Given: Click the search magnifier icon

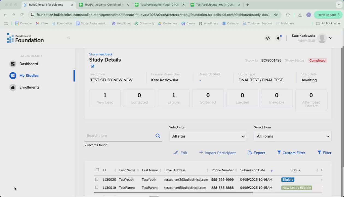Looking at the screenshot, I should pos(158,136).
